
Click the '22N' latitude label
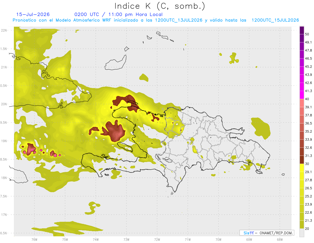[x=4, y=30]
